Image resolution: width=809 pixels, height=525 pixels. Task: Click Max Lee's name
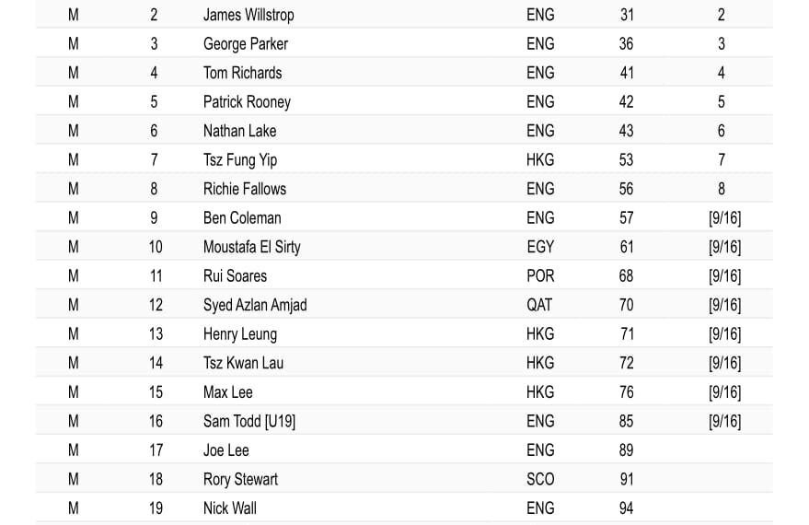click(x=227, y=391)
